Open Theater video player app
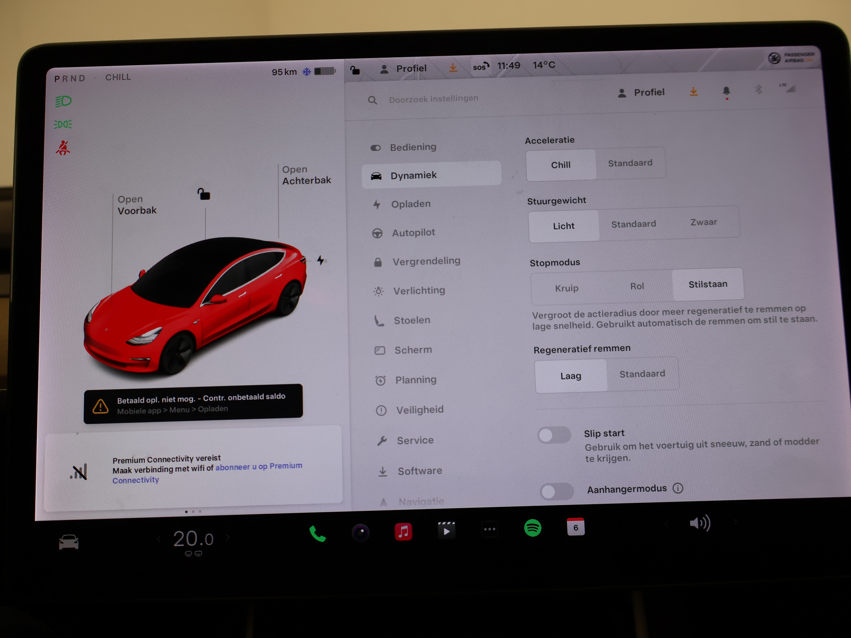The image size is (851, 638). (x=446, y=530)
